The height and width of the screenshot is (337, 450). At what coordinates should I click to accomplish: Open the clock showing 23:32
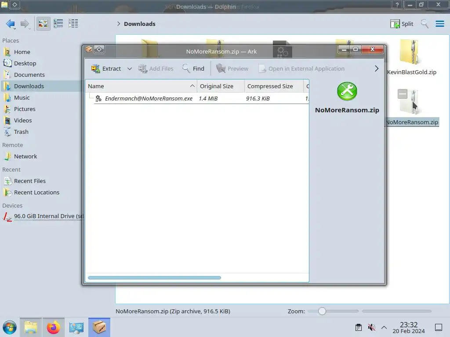[x=408, y=327]
